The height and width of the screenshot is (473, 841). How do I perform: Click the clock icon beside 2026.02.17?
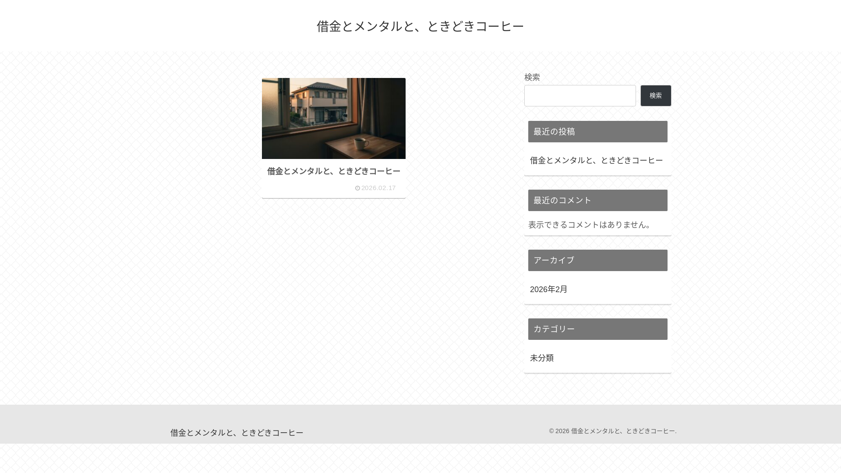(x=357, y=188)
